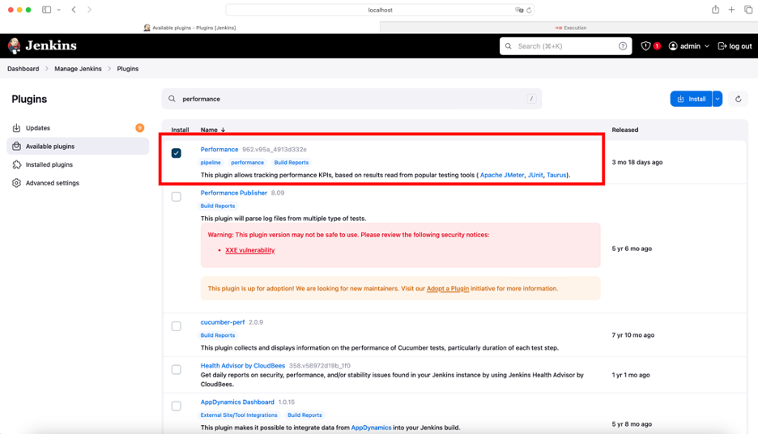Click the Safari sidebar toggle icon
Screen dimensions: 758x434
coord(46,10)
